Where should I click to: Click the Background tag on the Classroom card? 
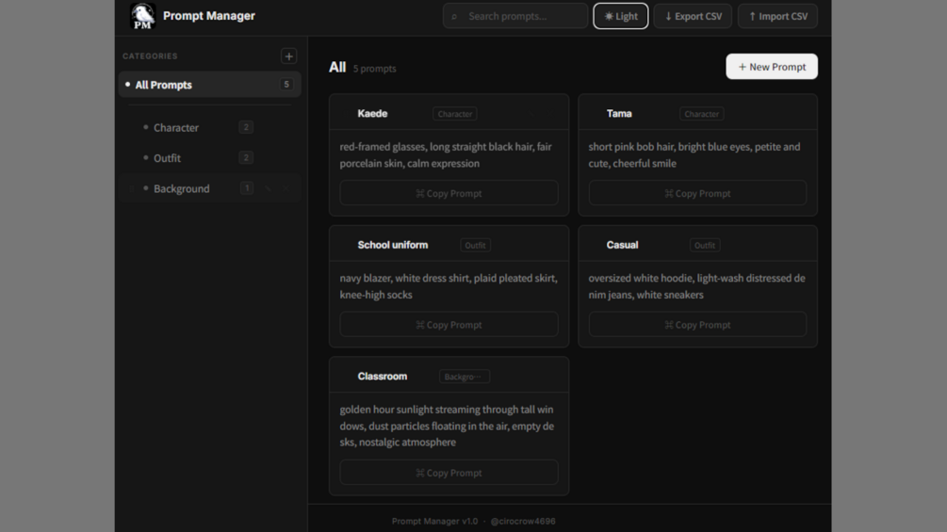pos(465,377)
